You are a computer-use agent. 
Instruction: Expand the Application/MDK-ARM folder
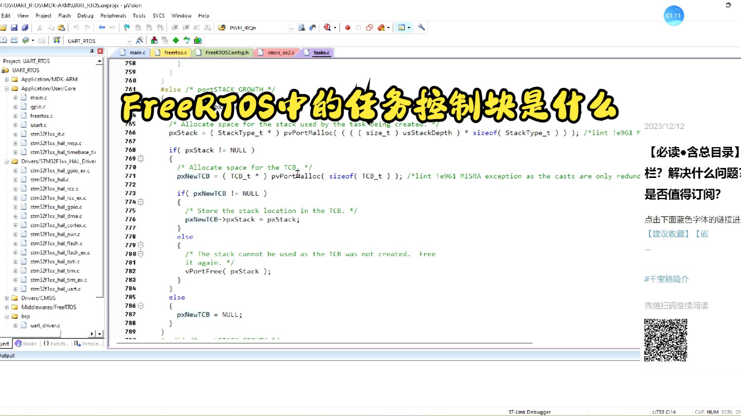click(x=7, y=79)
